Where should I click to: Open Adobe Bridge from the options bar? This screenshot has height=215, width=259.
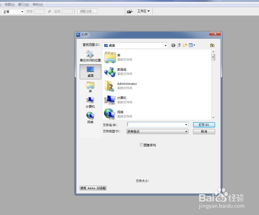pyautogui.click(x=129, y=11)
